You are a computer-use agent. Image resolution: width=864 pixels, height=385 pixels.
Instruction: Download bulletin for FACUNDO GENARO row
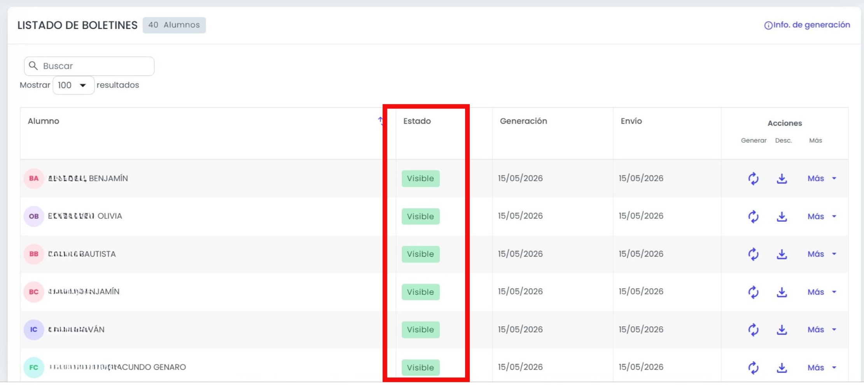782,367
